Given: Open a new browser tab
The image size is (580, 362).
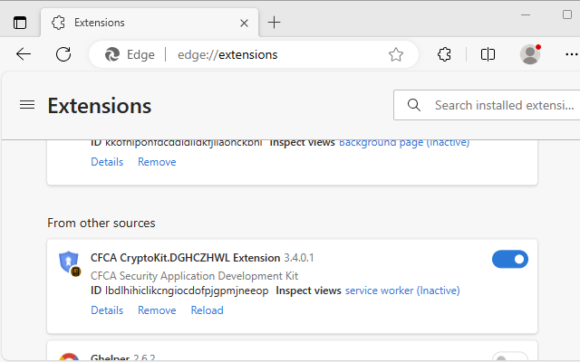Looking at the screenshot, I should click(x=275, y=23).
